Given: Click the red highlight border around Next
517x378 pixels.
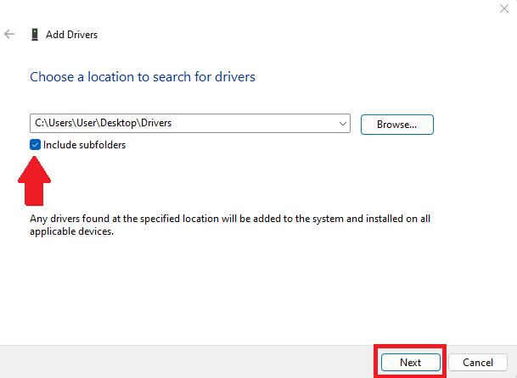Looking at the screenshot, I should (410, 347).
